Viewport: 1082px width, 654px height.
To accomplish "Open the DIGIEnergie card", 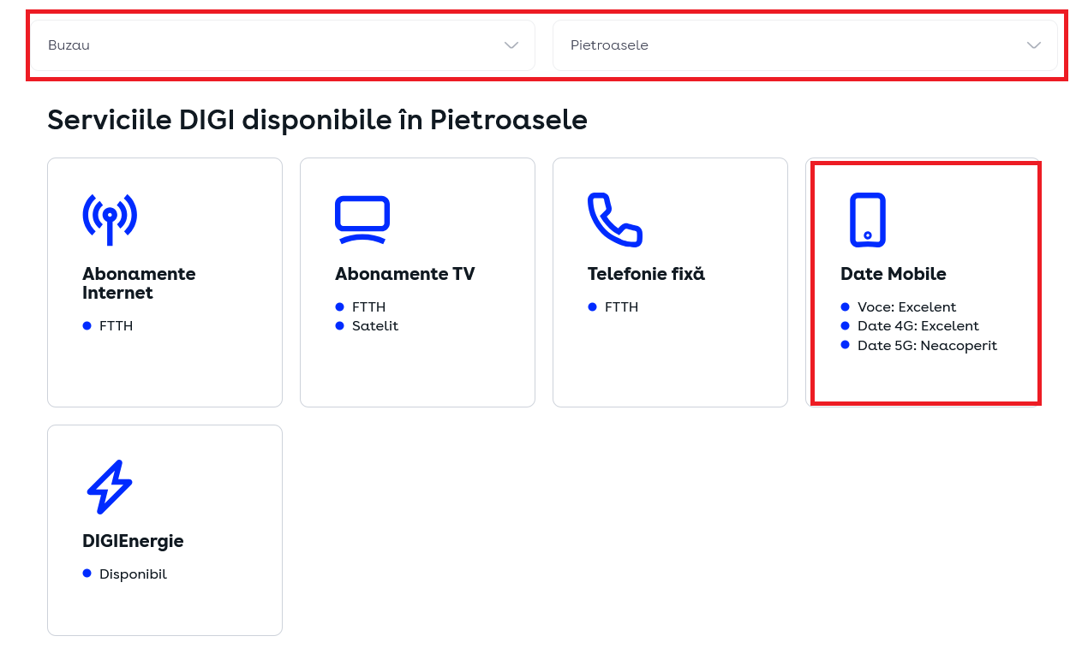I will [x=164, y=530].
